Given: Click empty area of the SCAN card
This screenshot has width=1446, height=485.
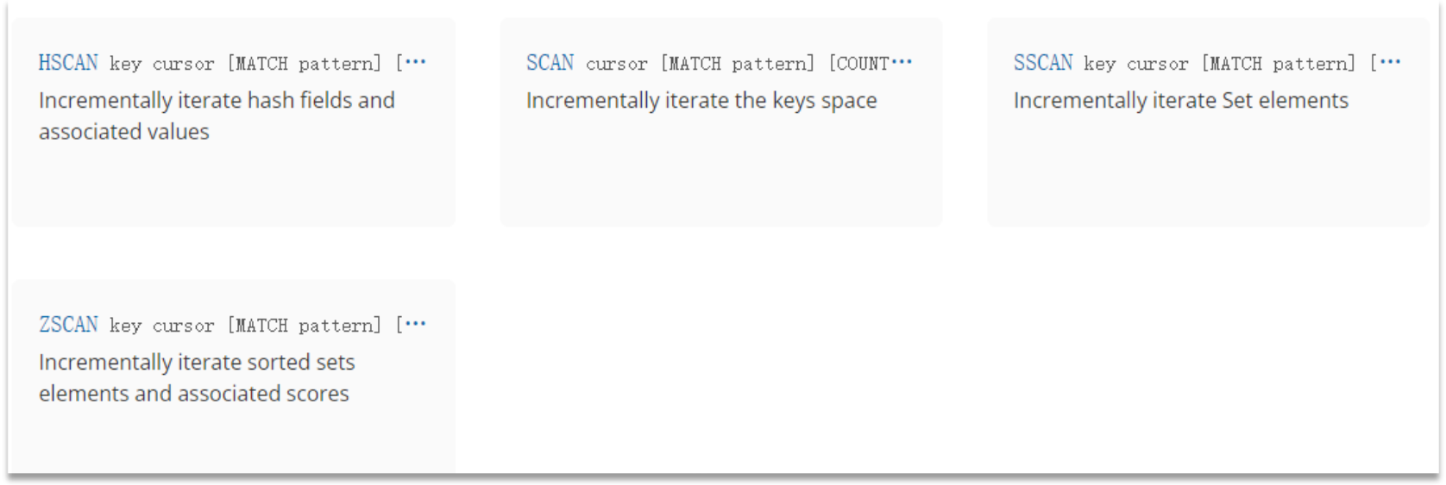Looking at the screenshot, I should 720,172.
